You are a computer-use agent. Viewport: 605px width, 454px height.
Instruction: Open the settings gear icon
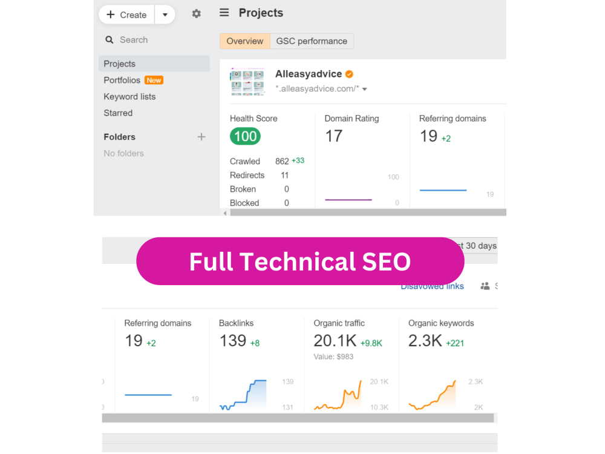coord(197,14)
